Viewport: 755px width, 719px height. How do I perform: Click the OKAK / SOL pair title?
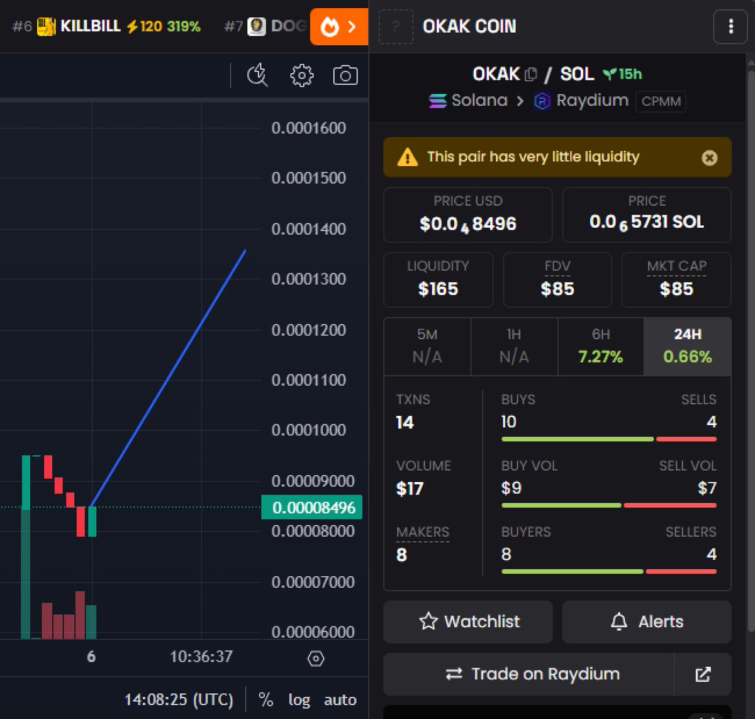click(534, 74)
